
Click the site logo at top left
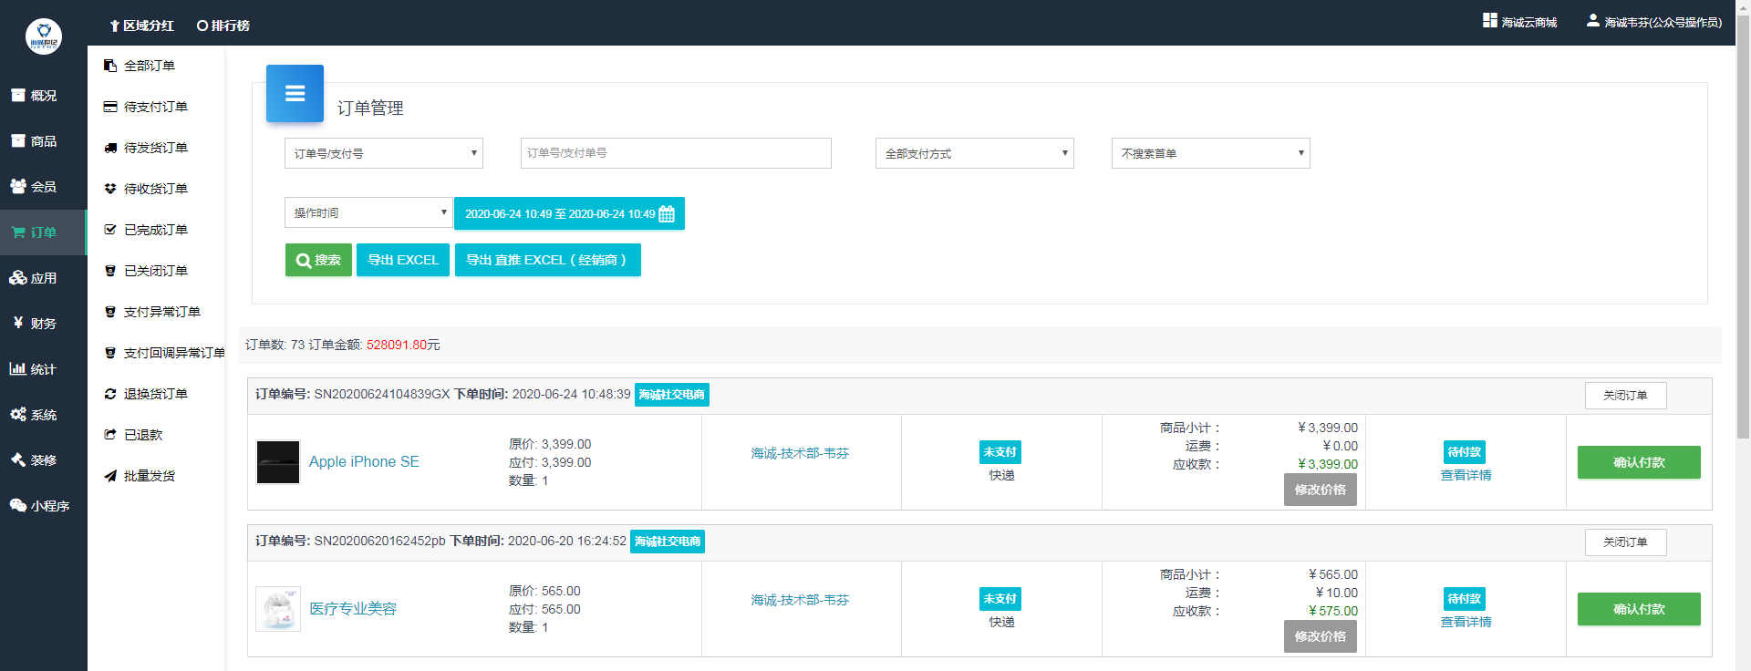pyautogui.click(x=43, y=36)
